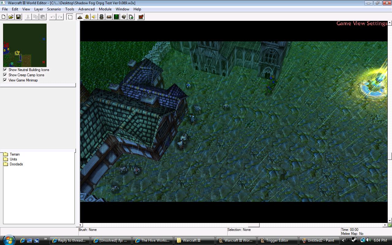The height and width of the screenshot is (245, 392).
Task: Switch to Trigger Editor taskbar window
Action: point(277,240)
